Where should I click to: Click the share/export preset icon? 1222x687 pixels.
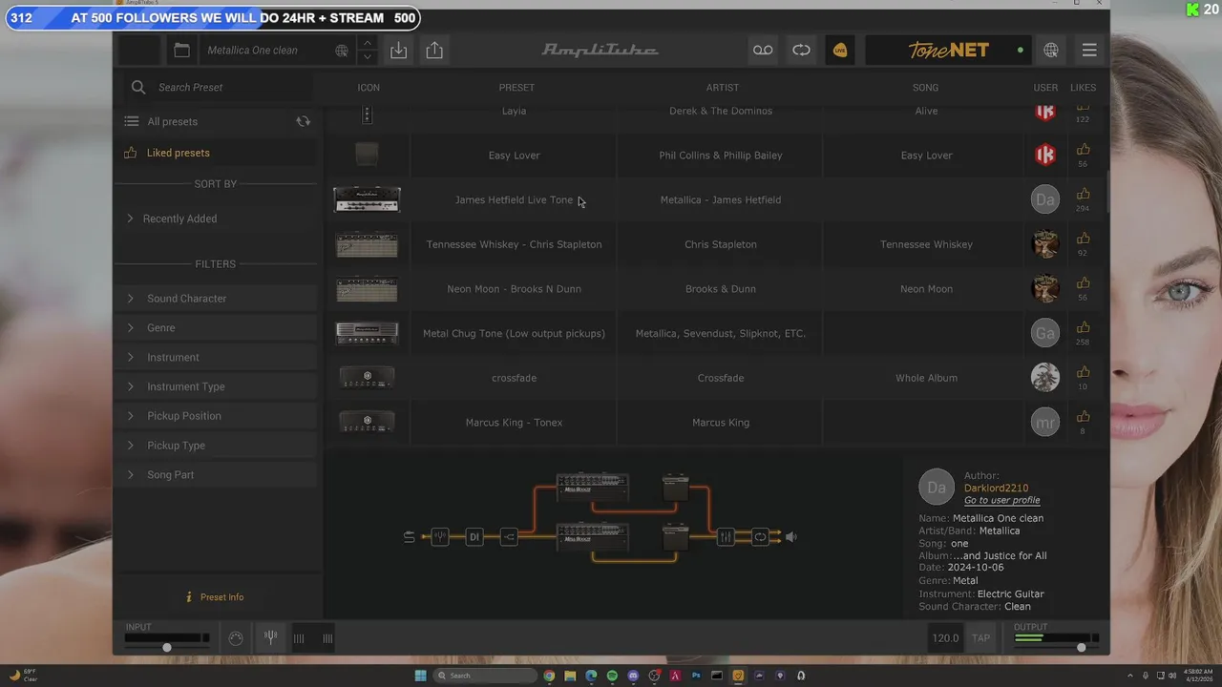[434, 51]
